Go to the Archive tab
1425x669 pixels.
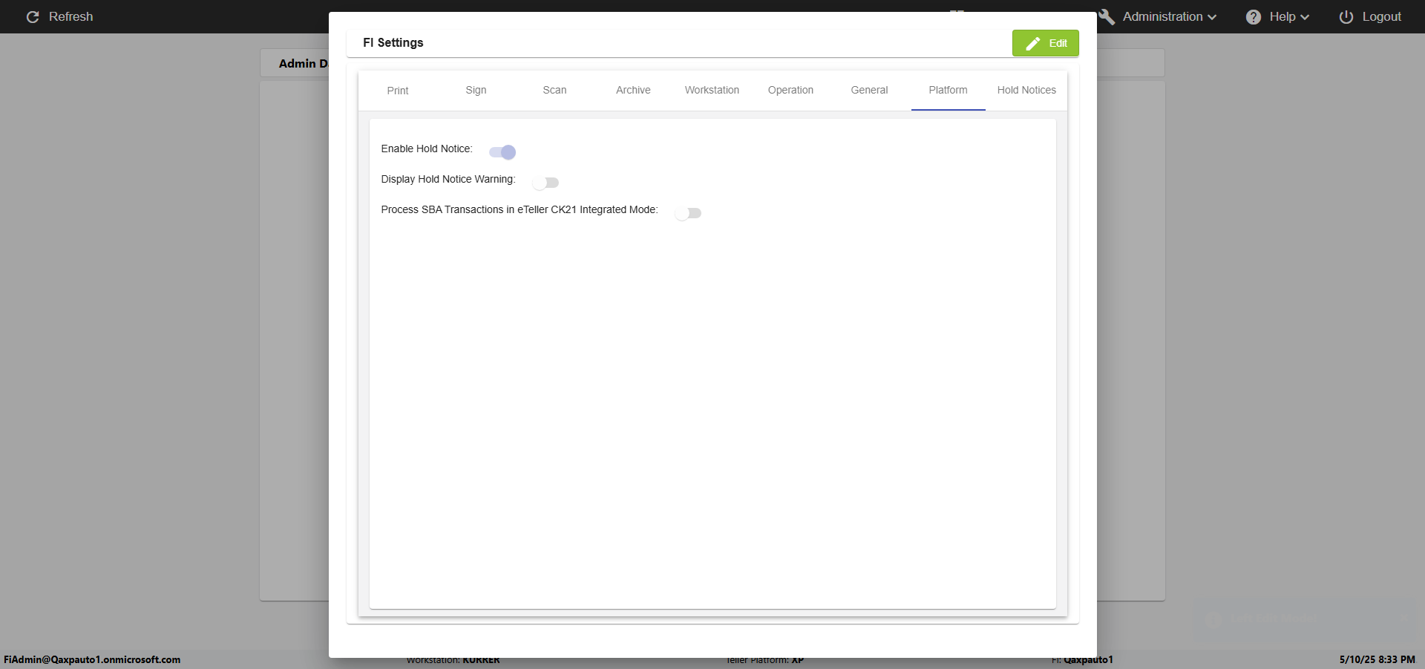click(x=633, y=91)
